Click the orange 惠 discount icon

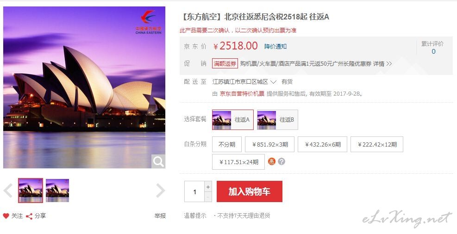click(x=272, y=161)
